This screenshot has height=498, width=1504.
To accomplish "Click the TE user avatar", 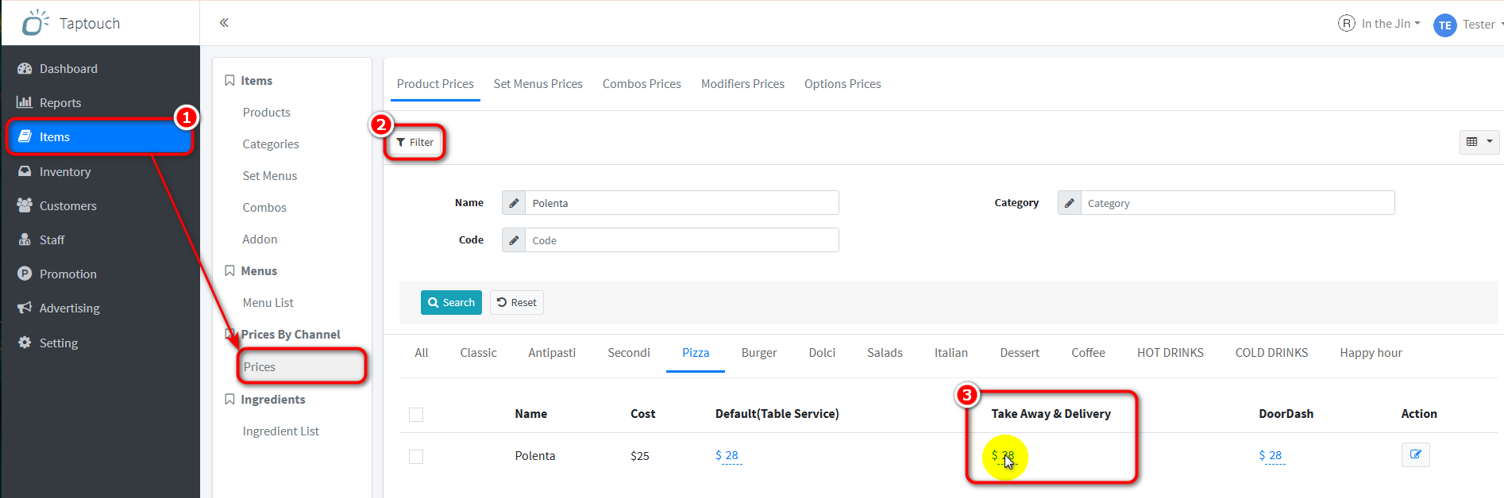I will coord(1444,25).
